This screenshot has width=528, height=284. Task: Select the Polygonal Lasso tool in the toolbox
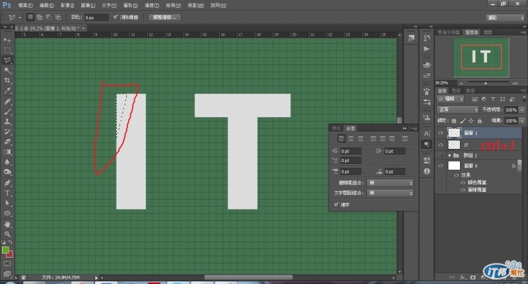pos(7,60)
